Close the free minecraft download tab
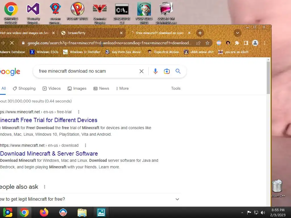This screenshot has width=291, height=218. tap(189, 33)
